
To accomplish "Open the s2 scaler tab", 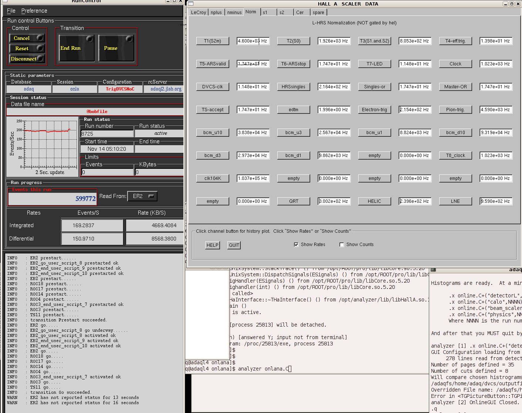I will pyautogui.click(x=285, y=12).
